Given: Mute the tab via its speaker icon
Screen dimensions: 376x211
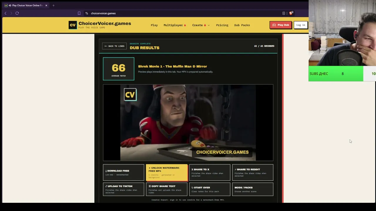Looking at the screenshot, I should [10, 5].
